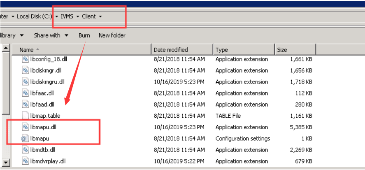
Task: Click the 280 KB size cell
Action: (x=304, y=104)
